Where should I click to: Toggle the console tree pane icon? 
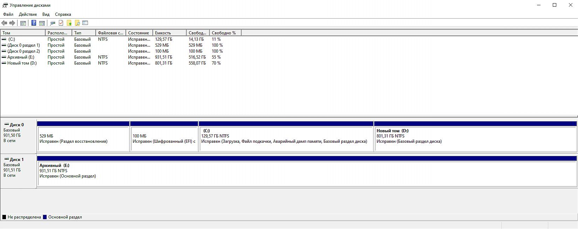[23, 23]
